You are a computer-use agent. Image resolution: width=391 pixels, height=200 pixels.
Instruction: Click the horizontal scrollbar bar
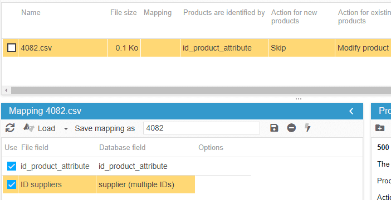pyautogui.click(x=201, y=91)
